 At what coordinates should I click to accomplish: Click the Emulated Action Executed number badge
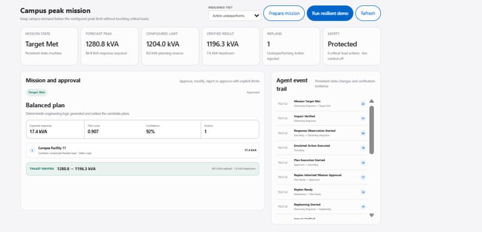(363, 148)
